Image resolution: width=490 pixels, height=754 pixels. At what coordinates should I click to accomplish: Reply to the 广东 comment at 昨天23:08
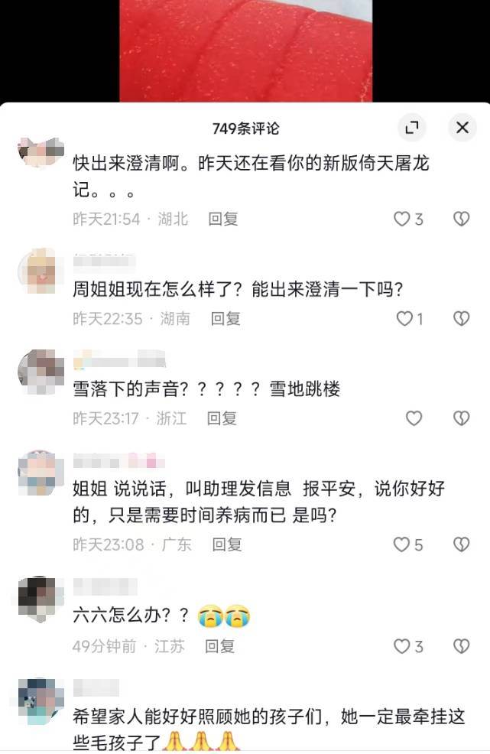click(227, 544)
